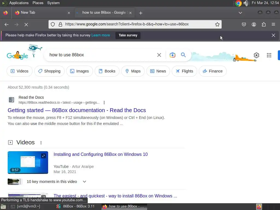Filter results by Flights
The height and width of the screenshot is (210, 280).
click(x=184, y=71)
